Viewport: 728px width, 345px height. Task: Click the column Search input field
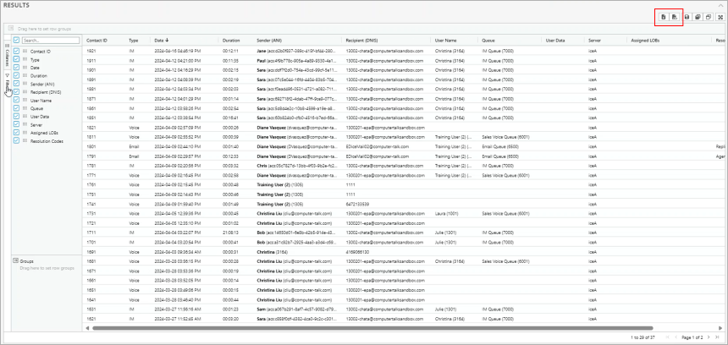49,40
